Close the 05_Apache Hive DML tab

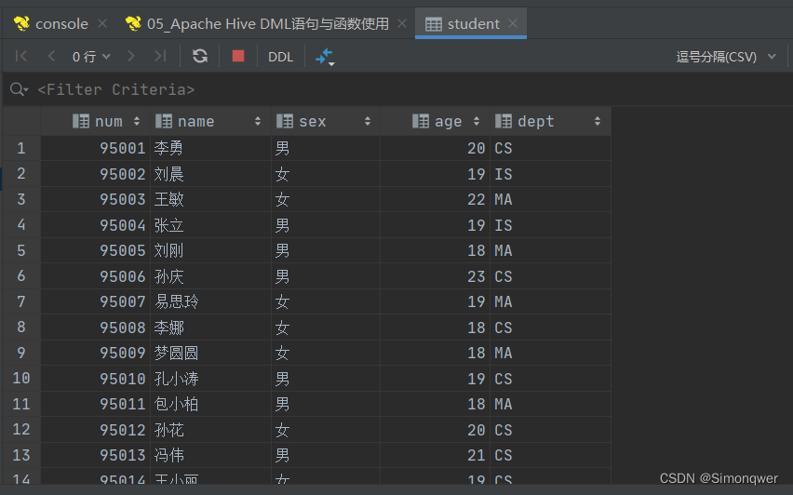click(x=402, y=23)
